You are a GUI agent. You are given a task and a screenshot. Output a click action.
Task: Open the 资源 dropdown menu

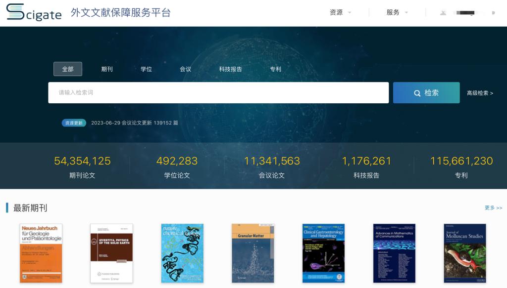(x=341, y=12)
